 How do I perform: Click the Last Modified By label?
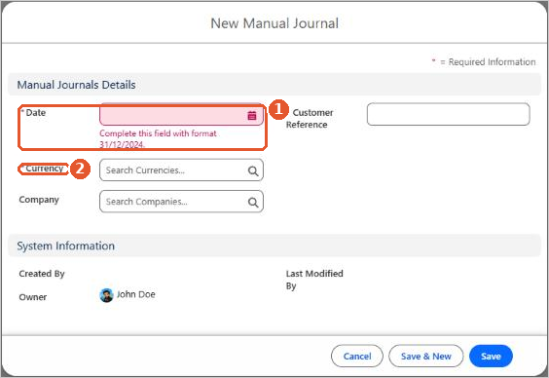tap(314, 280)
